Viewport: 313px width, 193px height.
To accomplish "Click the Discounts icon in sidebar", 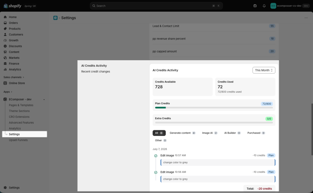I will click(x=5, y=46).
